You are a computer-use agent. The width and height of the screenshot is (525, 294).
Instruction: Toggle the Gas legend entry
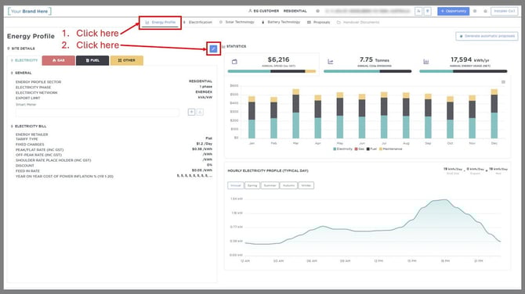click(360, 149)
